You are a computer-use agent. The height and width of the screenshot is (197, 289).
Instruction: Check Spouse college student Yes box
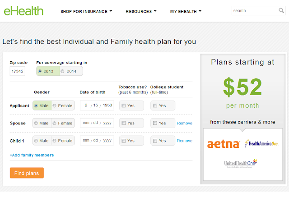(155, 123)
